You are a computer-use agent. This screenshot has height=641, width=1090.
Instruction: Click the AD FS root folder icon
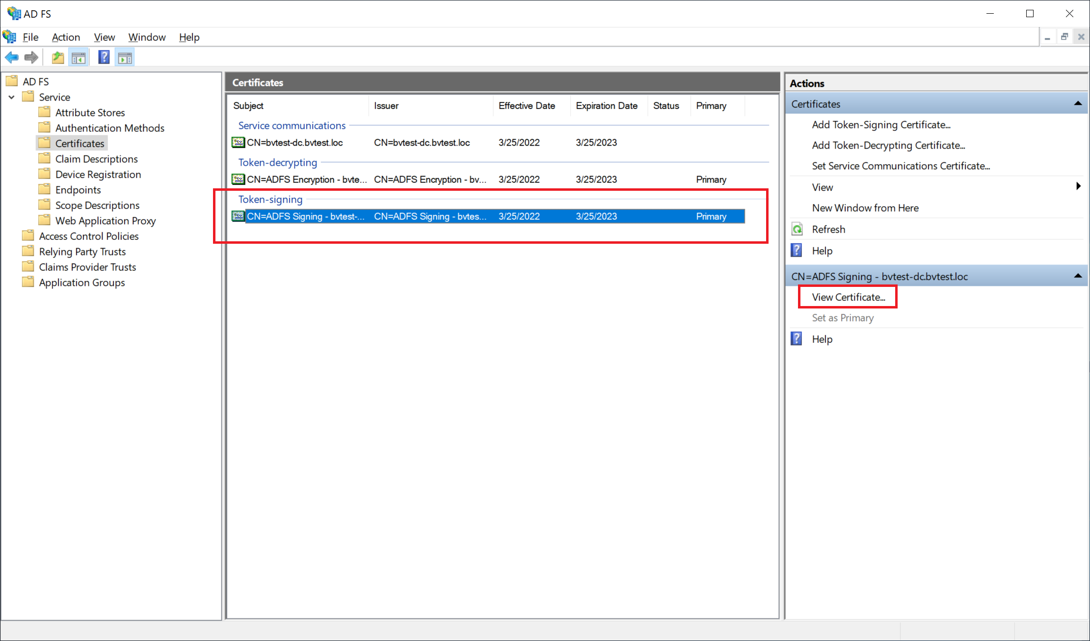click(x=12, y=81)
